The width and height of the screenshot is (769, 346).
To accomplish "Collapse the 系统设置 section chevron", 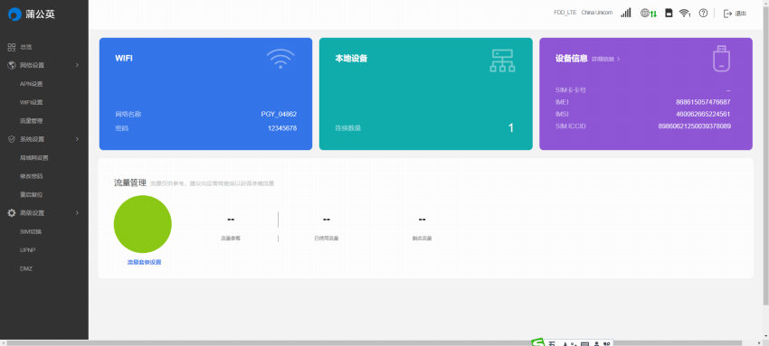I will [77, 139].
